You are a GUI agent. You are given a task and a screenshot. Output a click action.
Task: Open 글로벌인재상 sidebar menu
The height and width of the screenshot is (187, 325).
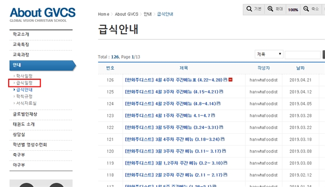pos(25,114)
